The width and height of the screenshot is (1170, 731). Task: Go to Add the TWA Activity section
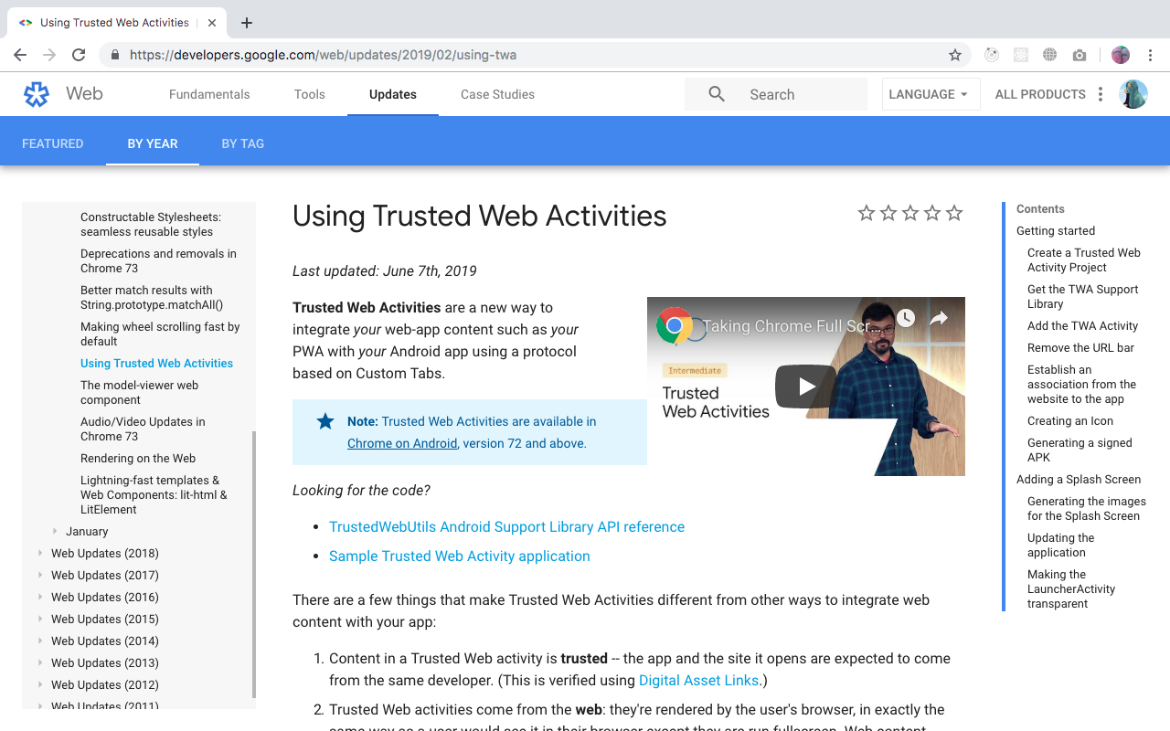click(1082, 326)
